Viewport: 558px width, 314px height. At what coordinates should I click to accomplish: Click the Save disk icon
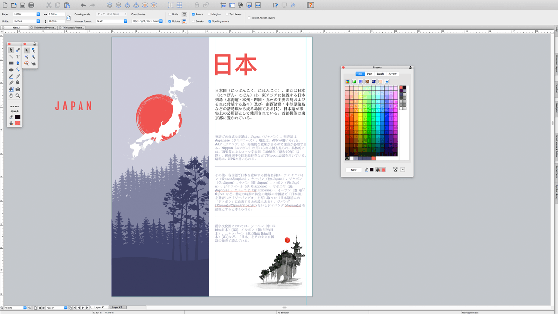[x=22, y=5]
